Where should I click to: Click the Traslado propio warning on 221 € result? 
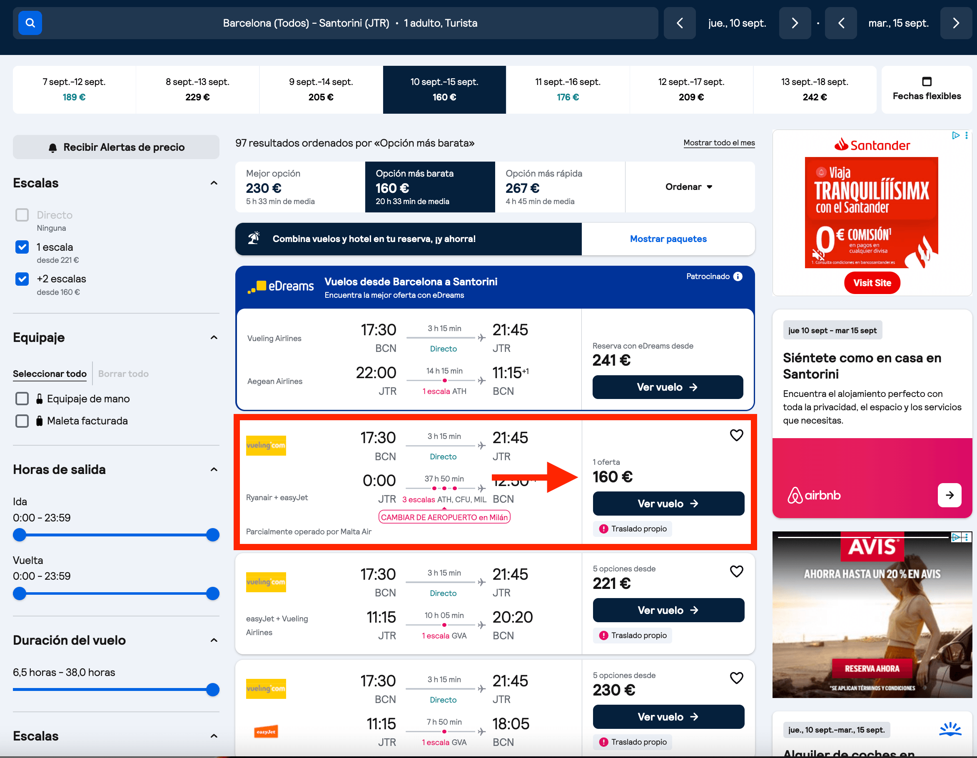point(632,636)
